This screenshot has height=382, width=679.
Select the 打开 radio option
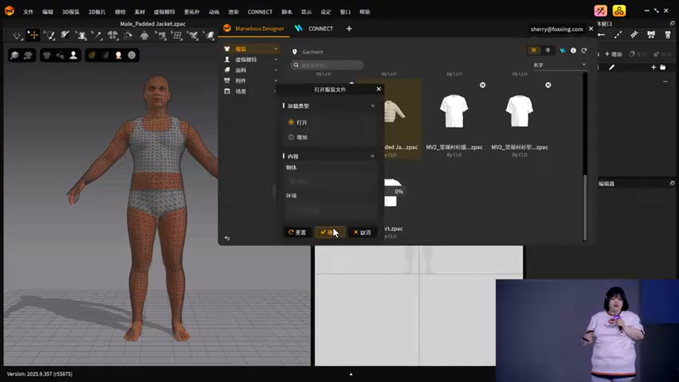[291, 123]
